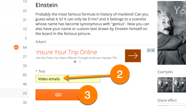Select the highlighted sidebar row showing 23
This screenshot has height=106, width=186.
[15, 93]
